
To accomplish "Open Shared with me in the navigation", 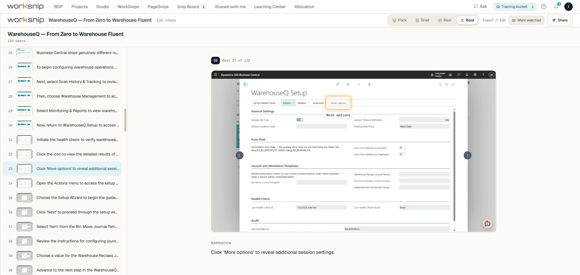I will (x=230, y=7).
